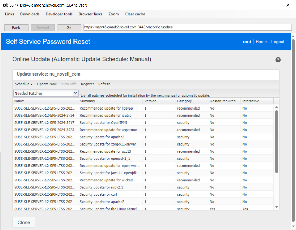
Task: Select Security update for java-11-openjdk row
Action: (143, 173)
